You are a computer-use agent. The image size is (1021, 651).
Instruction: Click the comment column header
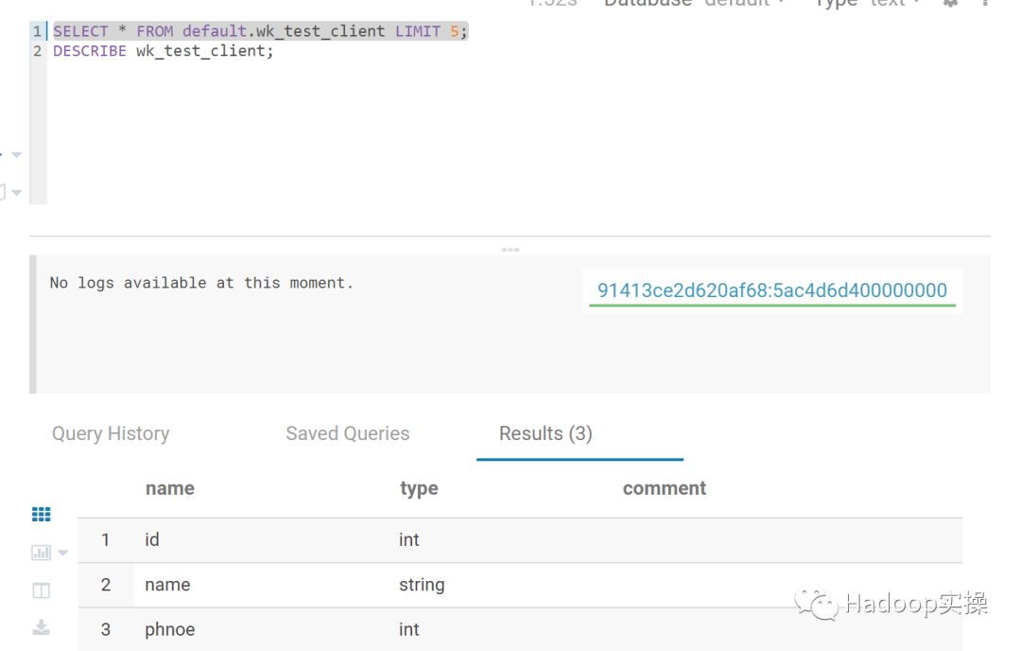(x=665, y=489)
